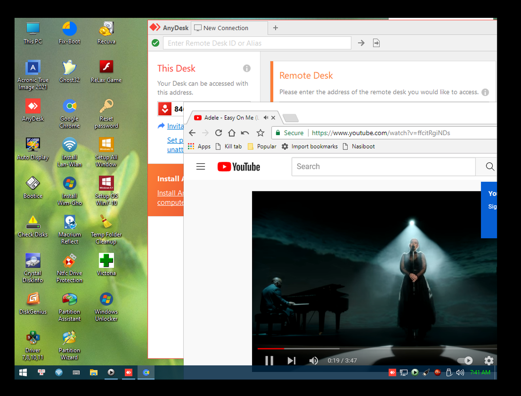Click This Desk info icon
The image size is (521, 396).
[247, 68]
